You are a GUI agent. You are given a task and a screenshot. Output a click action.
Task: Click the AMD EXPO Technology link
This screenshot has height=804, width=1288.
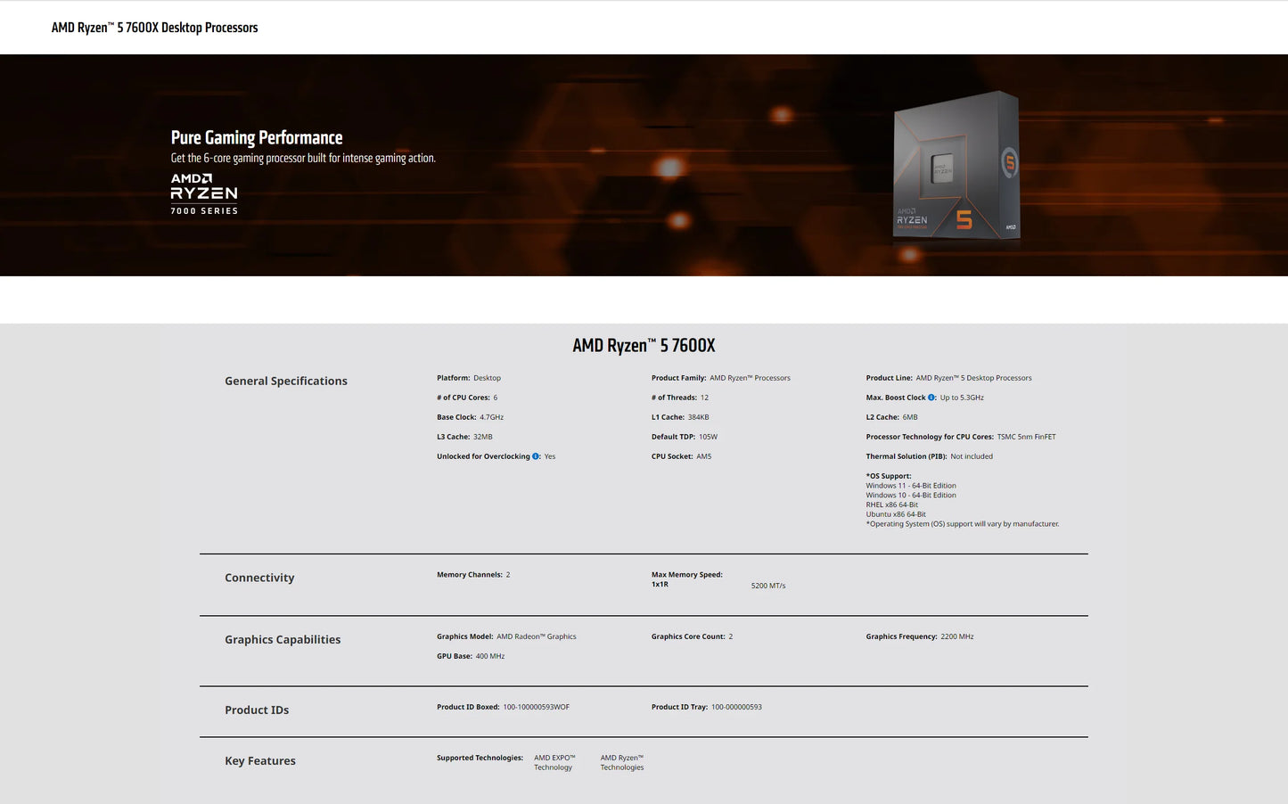554,762
